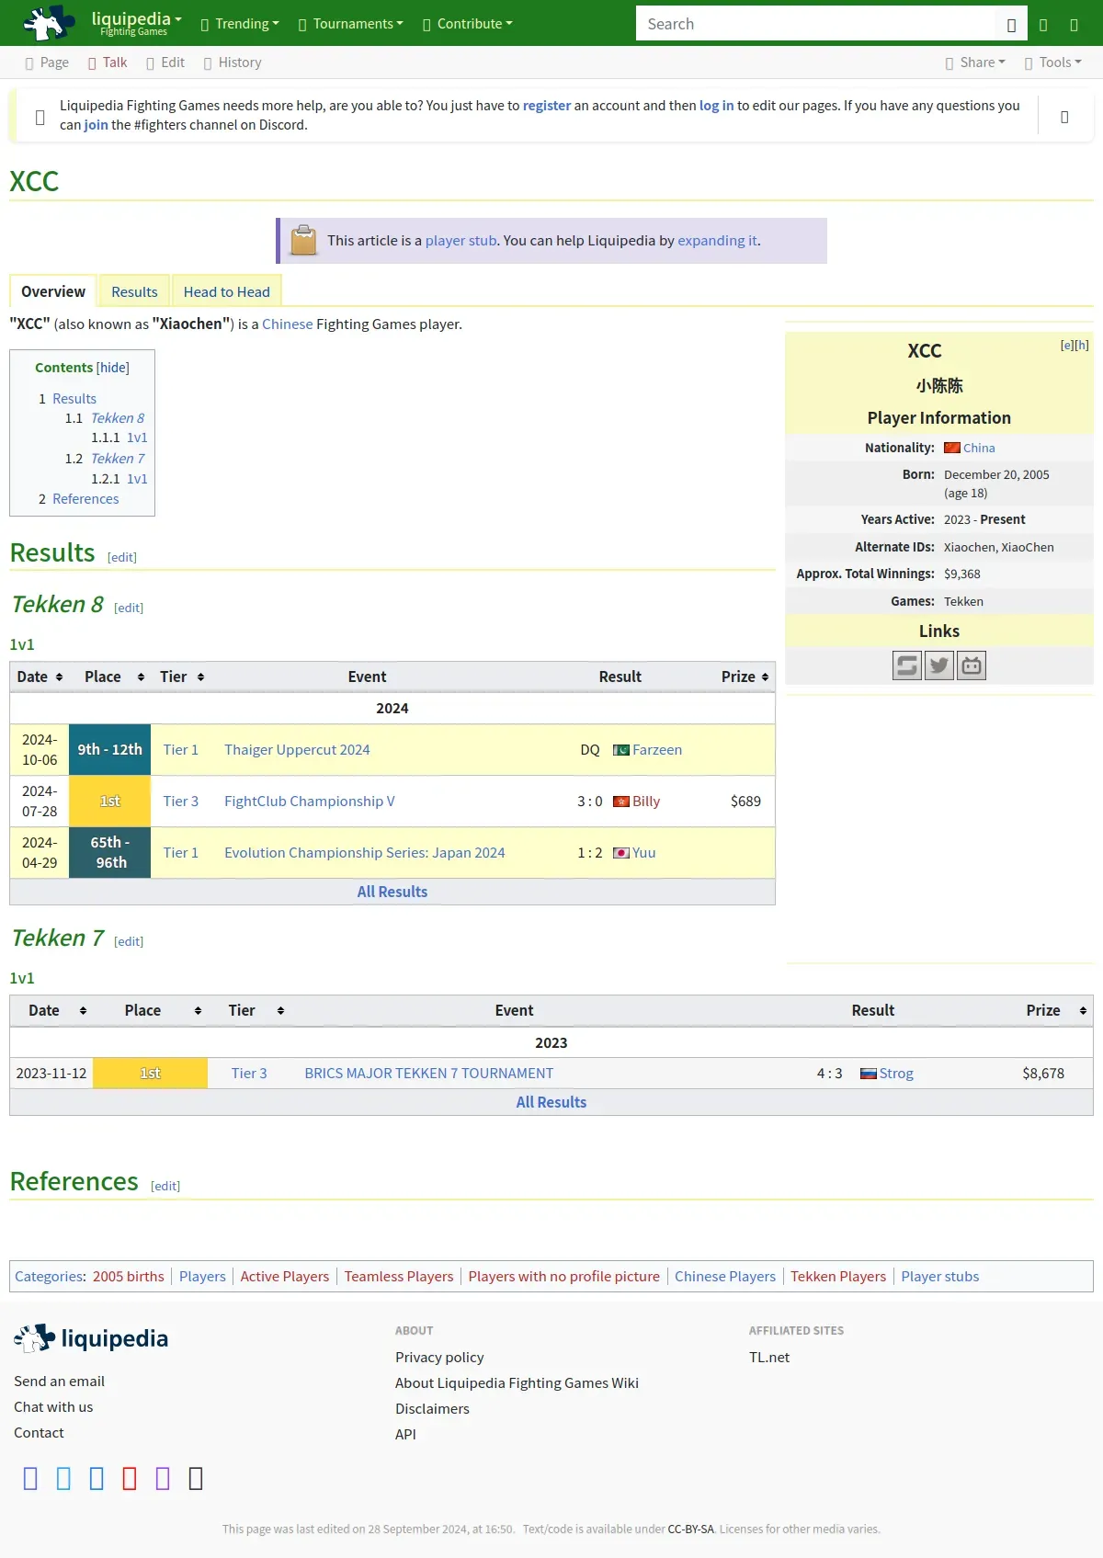Viewport: 1103px width, 1558px height.
Task: Click the Privacy policy footer link
Action: pos(439,1358)
